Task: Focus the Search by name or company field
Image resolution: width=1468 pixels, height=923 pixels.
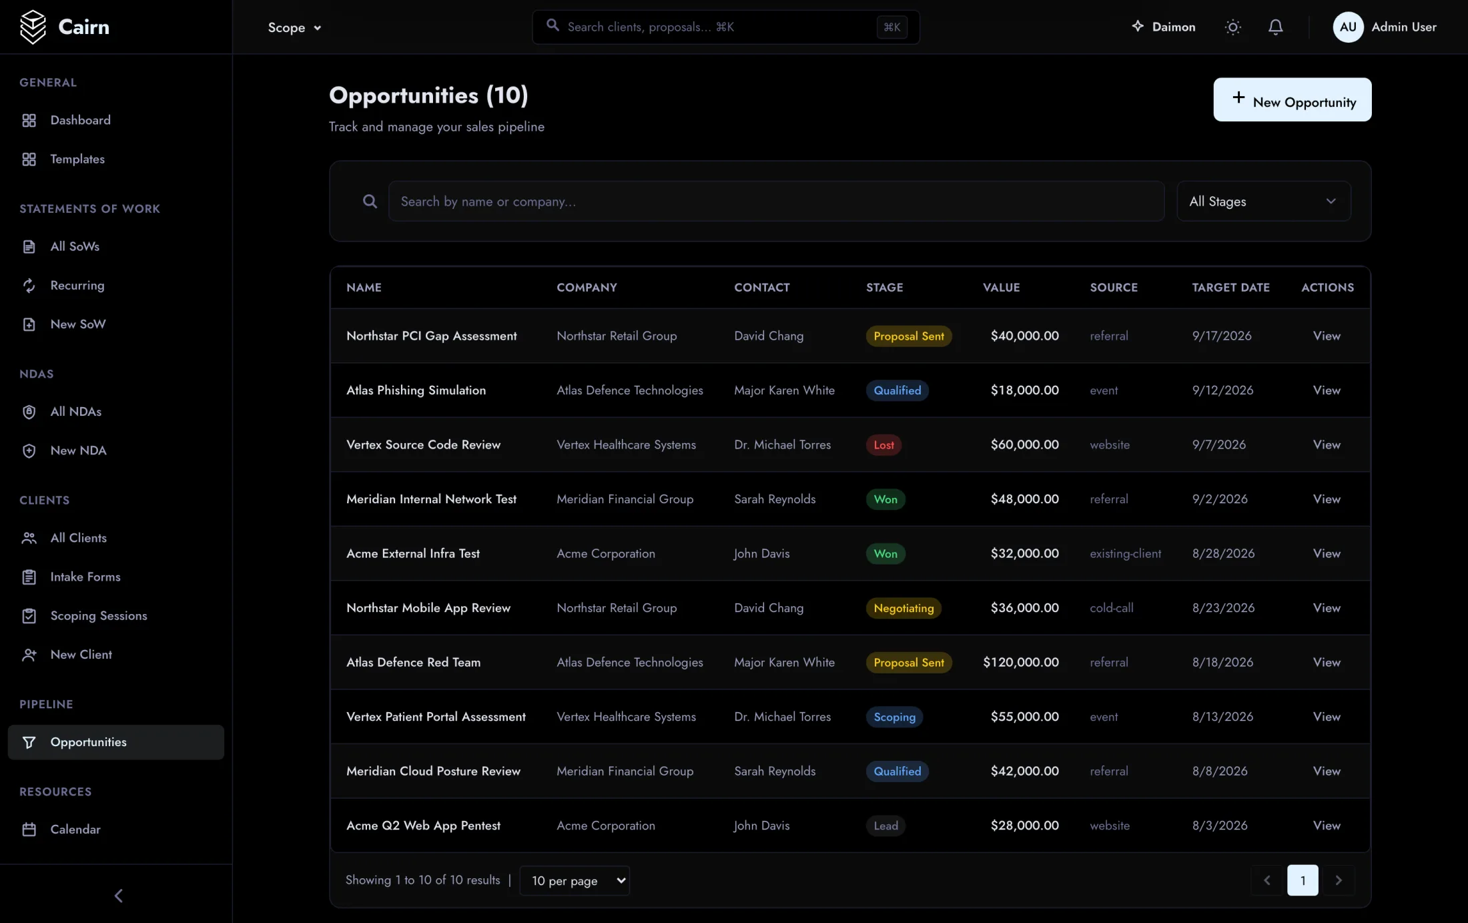Action: (776, 201)
